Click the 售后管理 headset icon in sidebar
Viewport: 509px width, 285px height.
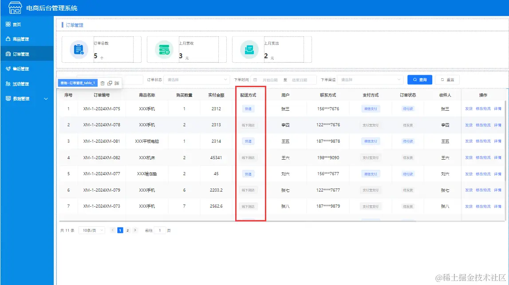tap(8, 68)
